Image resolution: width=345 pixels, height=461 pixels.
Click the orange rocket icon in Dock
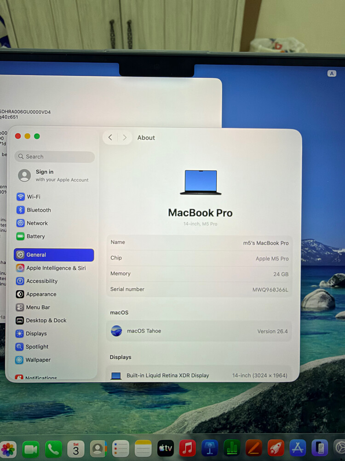276,448
